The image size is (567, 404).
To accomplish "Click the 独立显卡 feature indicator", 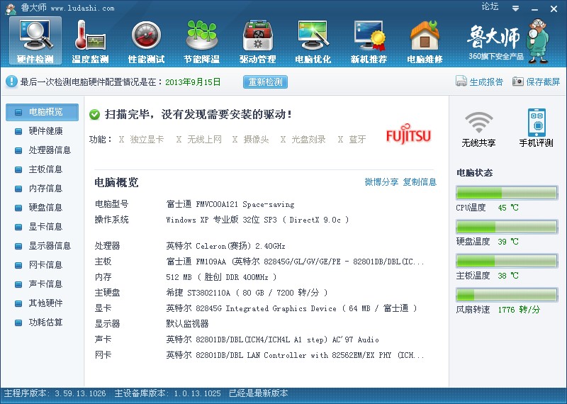I will [141, 139].
